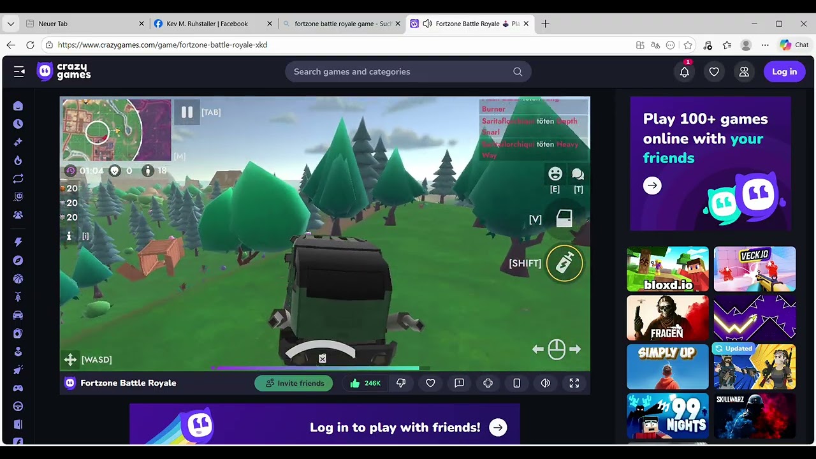The height and width of the screenshot is (459, 816).
Task: Toggle game sound speaker icon
Action: [546, 383]
